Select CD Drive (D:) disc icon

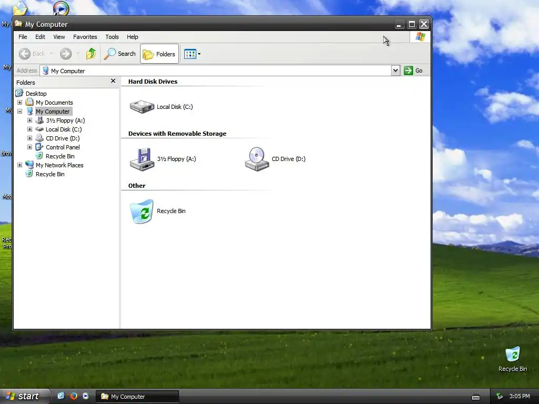pyautogui.click(x=257, y=159)
